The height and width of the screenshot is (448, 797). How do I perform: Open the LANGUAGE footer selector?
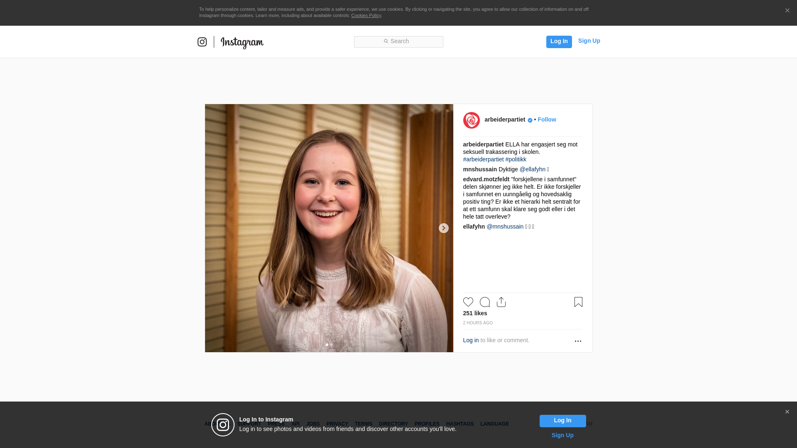(494, 424)
